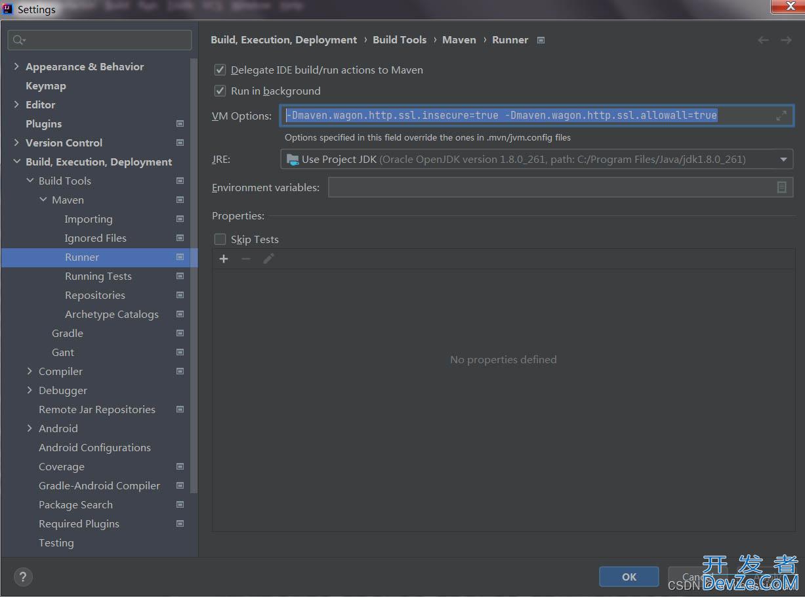Screen dimensions: 805x597
Task: Expand the Debugger section
Action: [30, 390]
